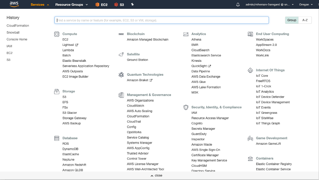This screenshot has height=180, width=319.
Task: Open CloudWatch service
Action: coord(136,106)
